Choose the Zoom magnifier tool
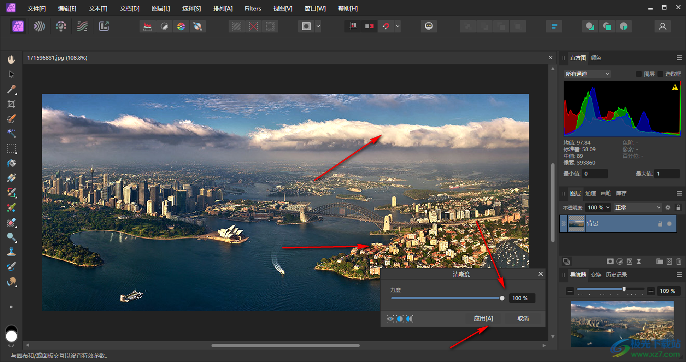Viewport: 686px width, 362px height. pyautogui.click(x=11, y=237)
